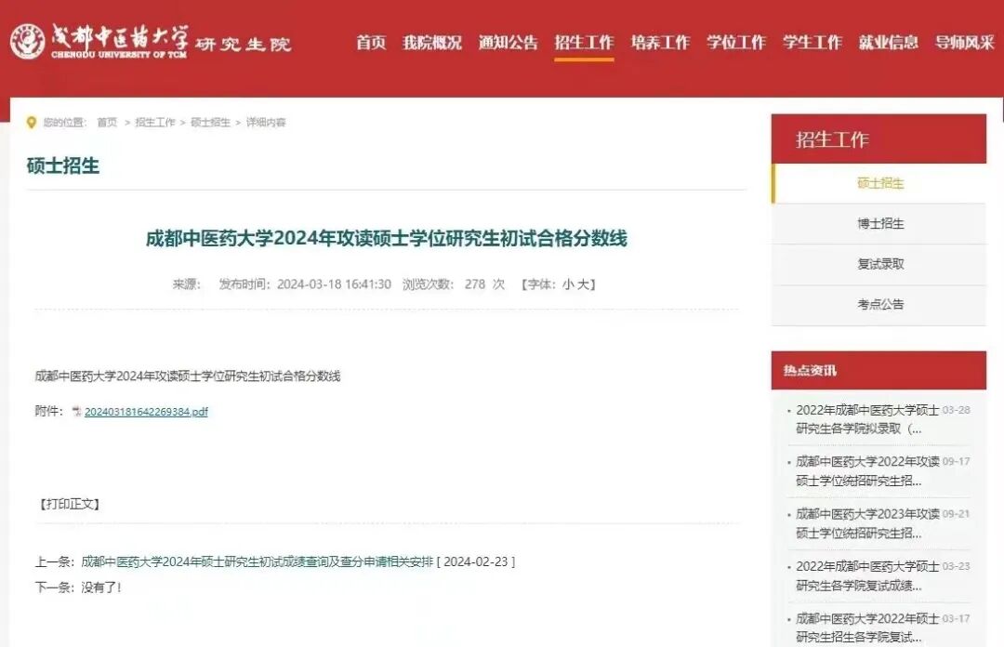Open the 首页 breadcrumb link
Screen dimensions: 1004x647
(x=106, y=121)
